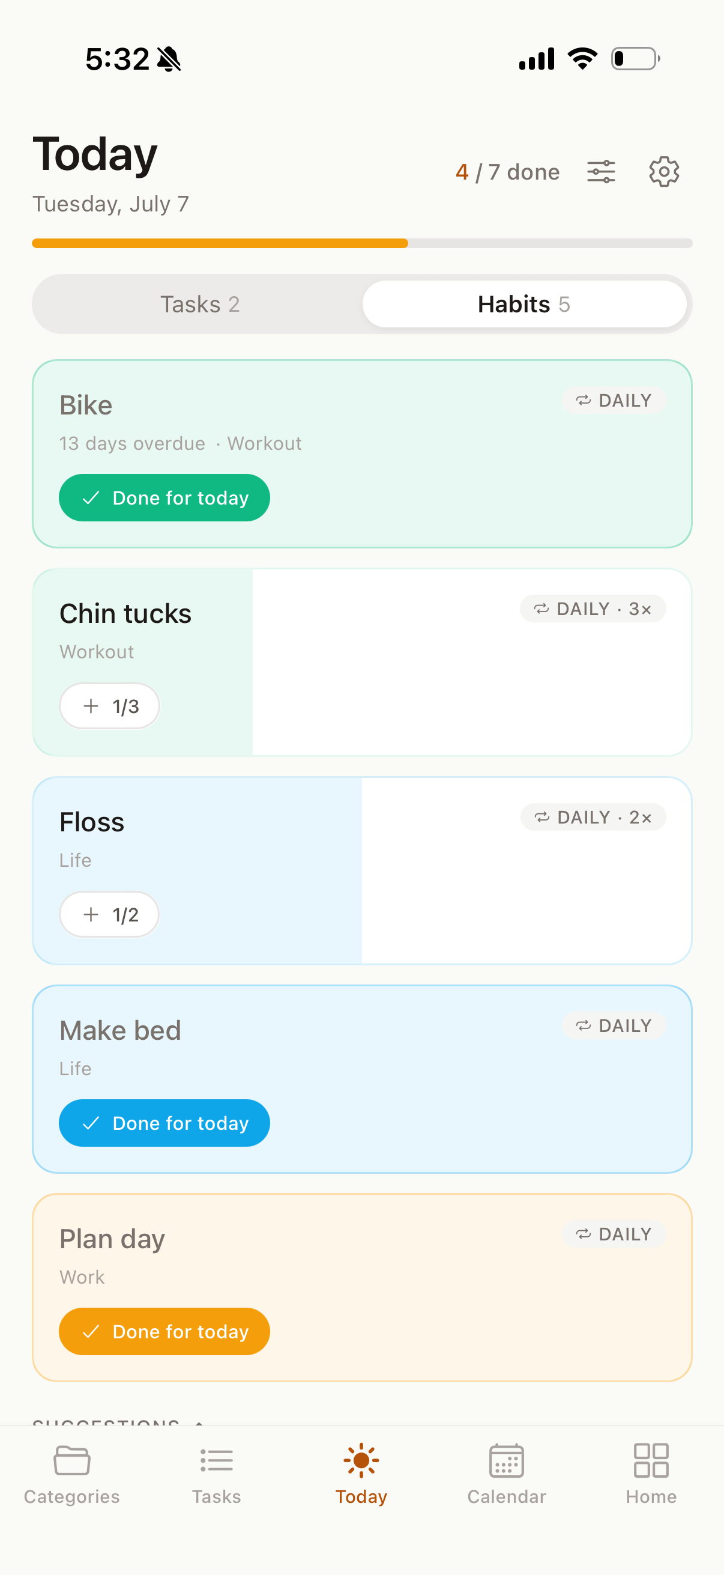
Task: Select the Habits 5 tab
Action: 524,305
